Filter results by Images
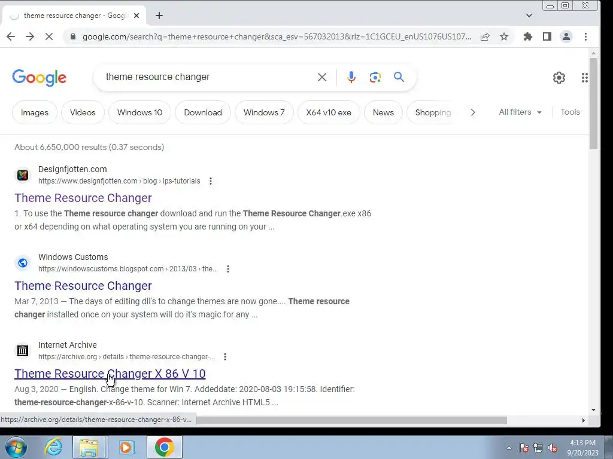Image resolution: width=613 pixels, height=459 pixels. [34, 112]
